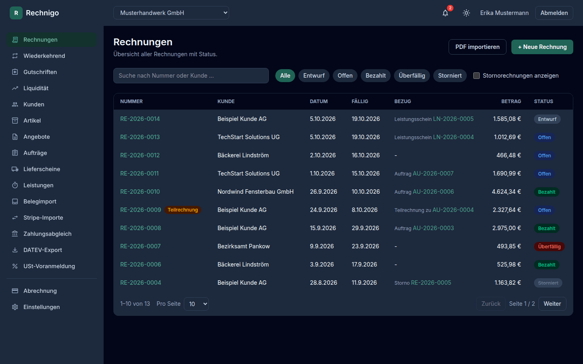This screenshot has width=583, height=364.
Task: Click the Leistungen stopwatch icon
Action: coord(15,185)
